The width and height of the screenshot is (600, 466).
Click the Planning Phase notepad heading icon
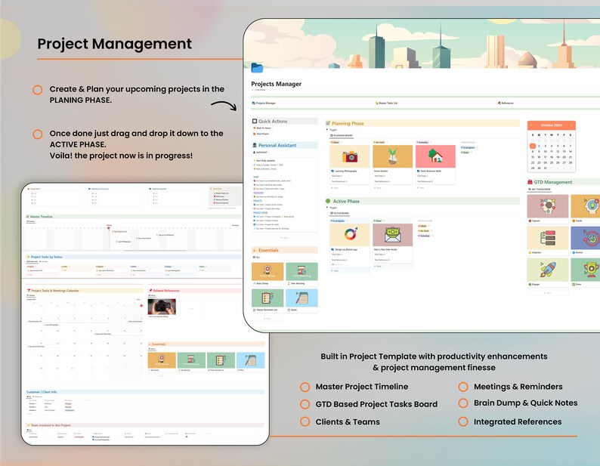click(x=328, y=123)
